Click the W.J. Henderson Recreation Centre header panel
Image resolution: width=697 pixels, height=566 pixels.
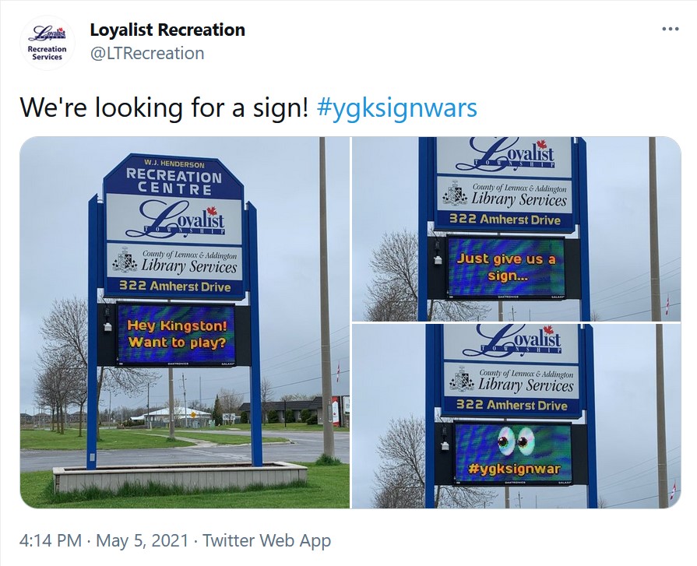point(174,176)
